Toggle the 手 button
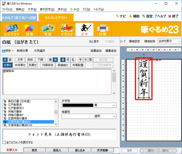 [80, 60]
